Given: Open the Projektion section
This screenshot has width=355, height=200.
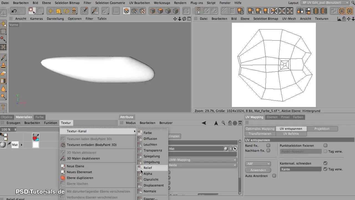Looking at the screenshot, I should coord(322,129).
